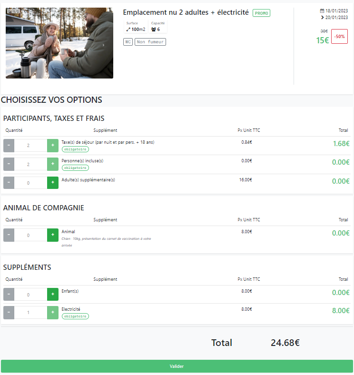Screen dimensions: 354x375
Task: Click the PROMO badge next to title
Action: pyautogui.click(x=261, y=13)
